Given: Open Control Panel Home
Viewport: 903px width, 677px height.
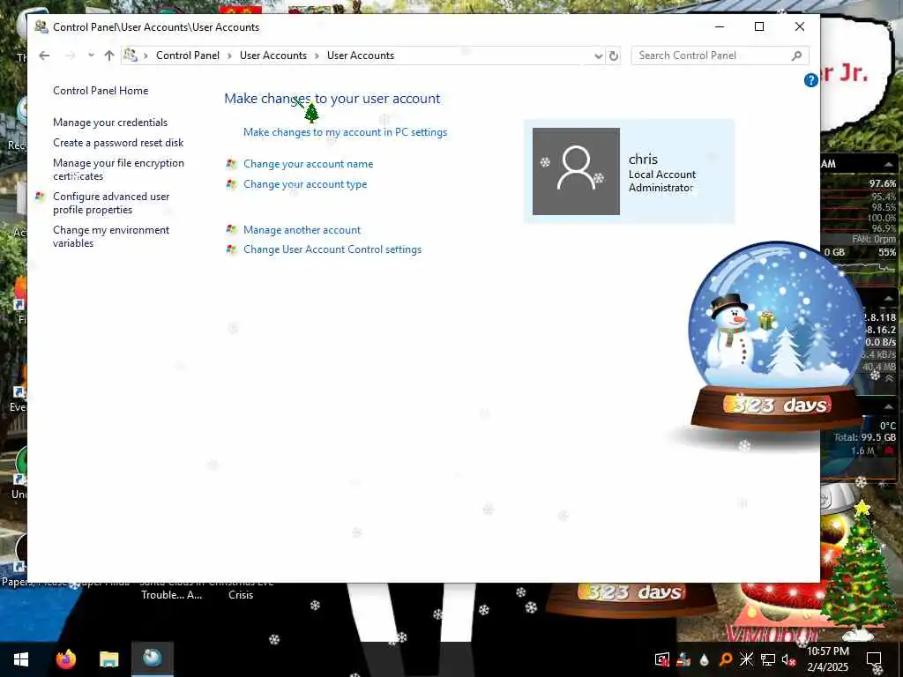Looking at the screenshot, I should 101,91.
